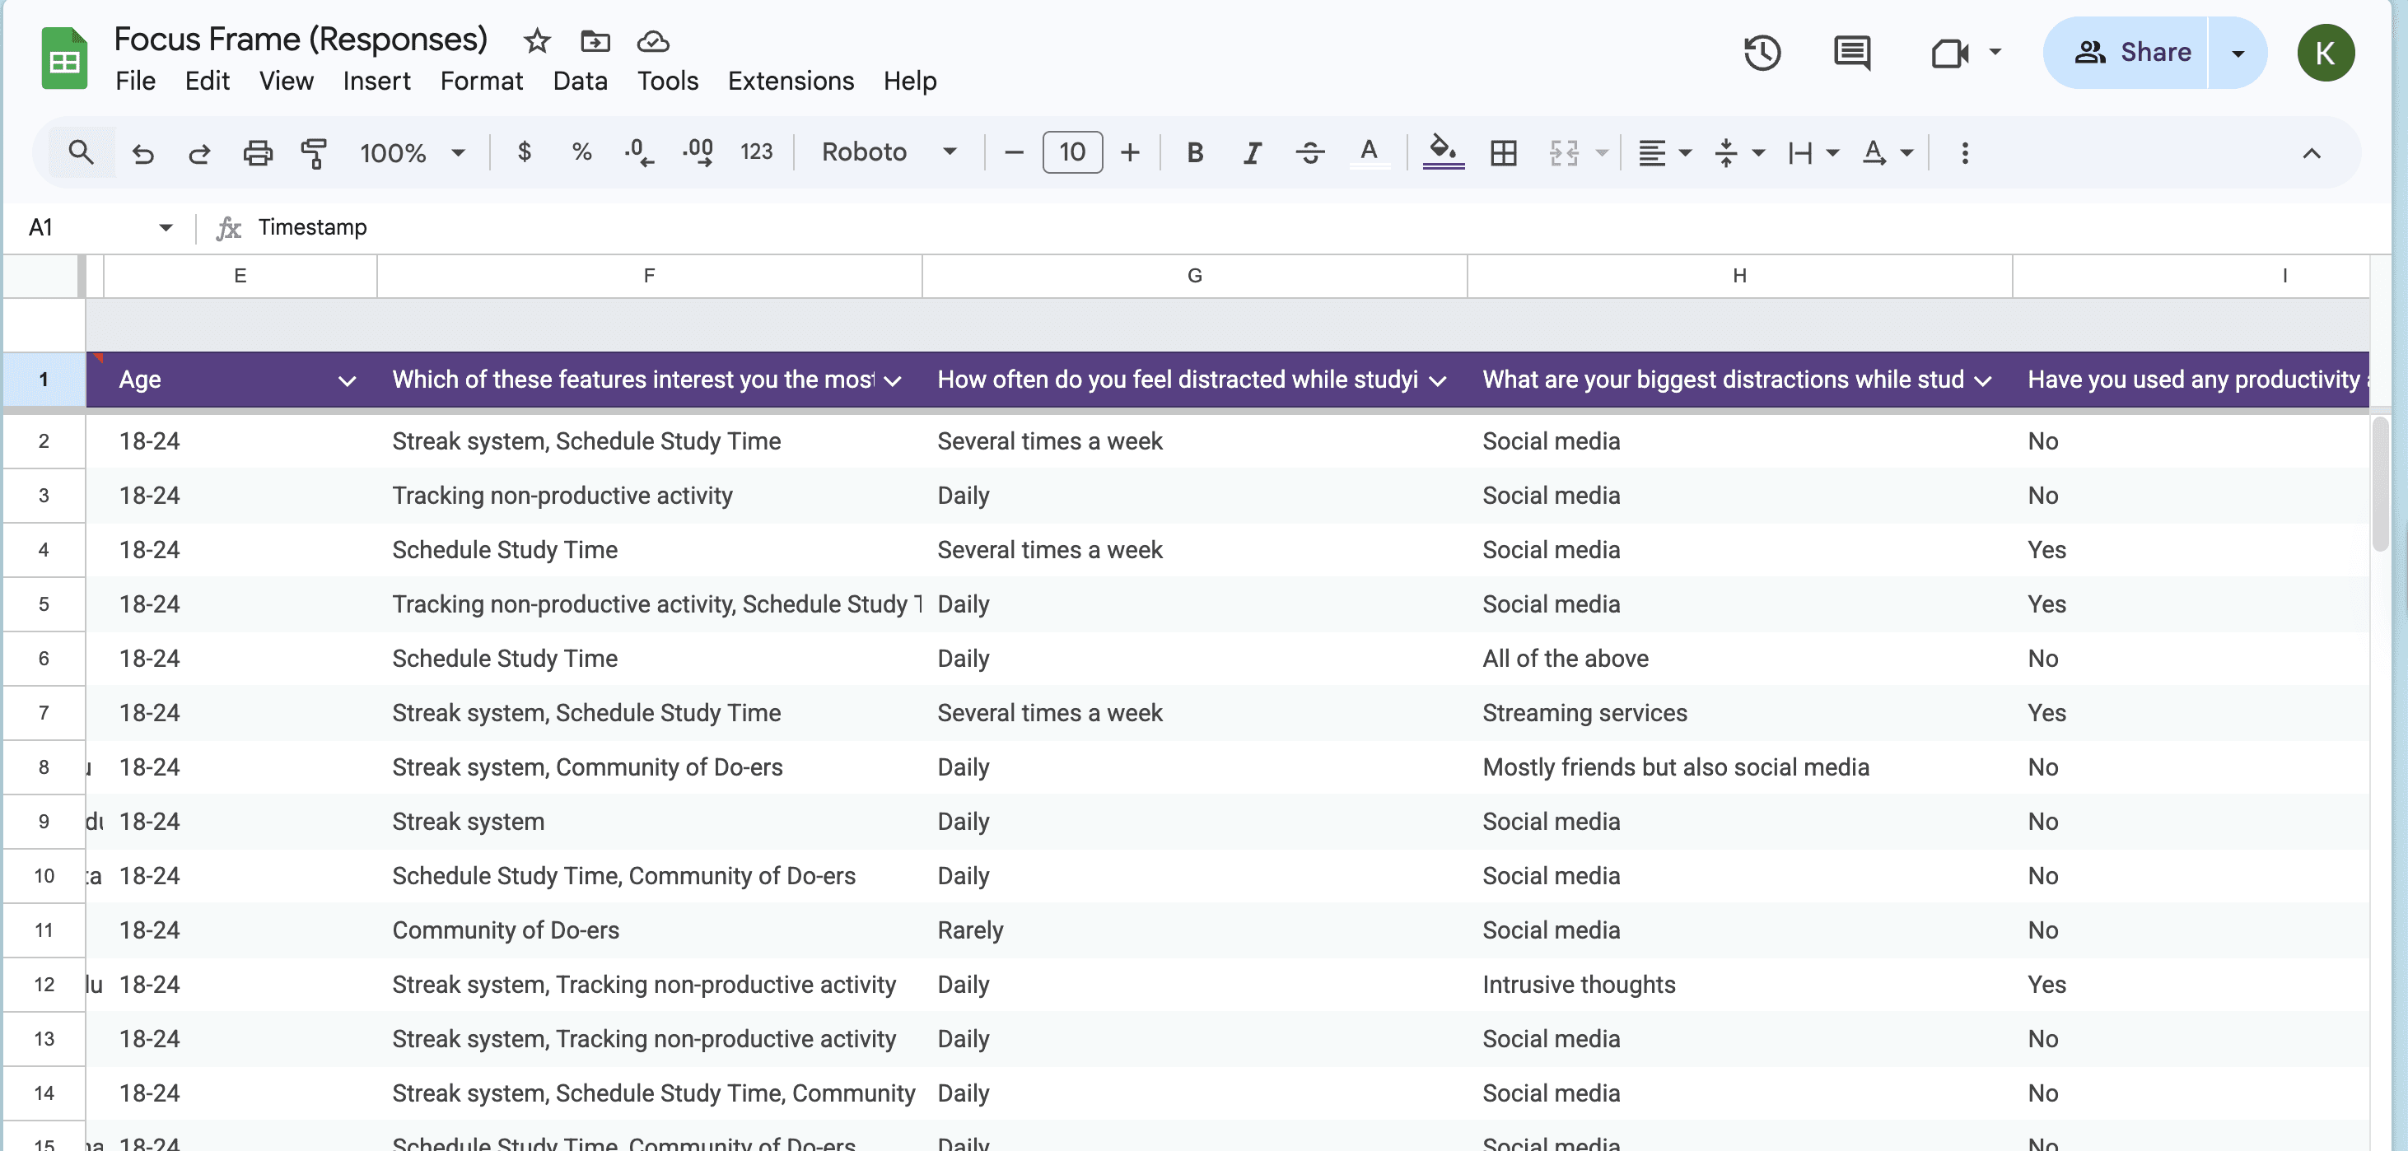The image size is (2408, 1151).
Task: Open the Extensions menu
Action: [790, 82]
